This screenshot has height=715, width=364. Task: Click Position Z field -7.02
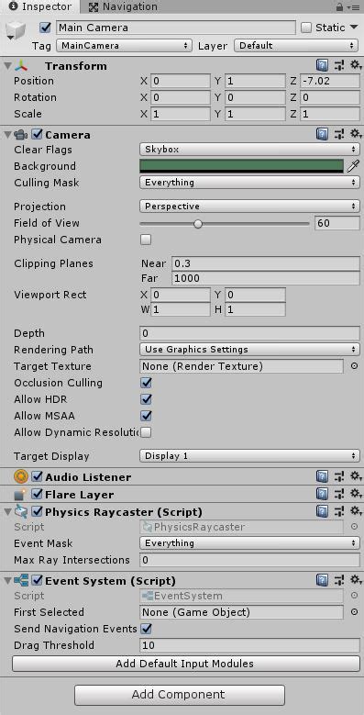click(x=330, y=81)
